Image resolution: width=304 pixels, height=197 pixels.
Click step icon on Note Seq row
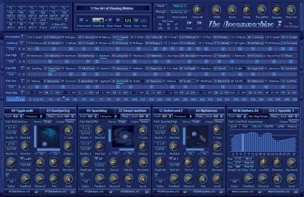click(23, 93)
